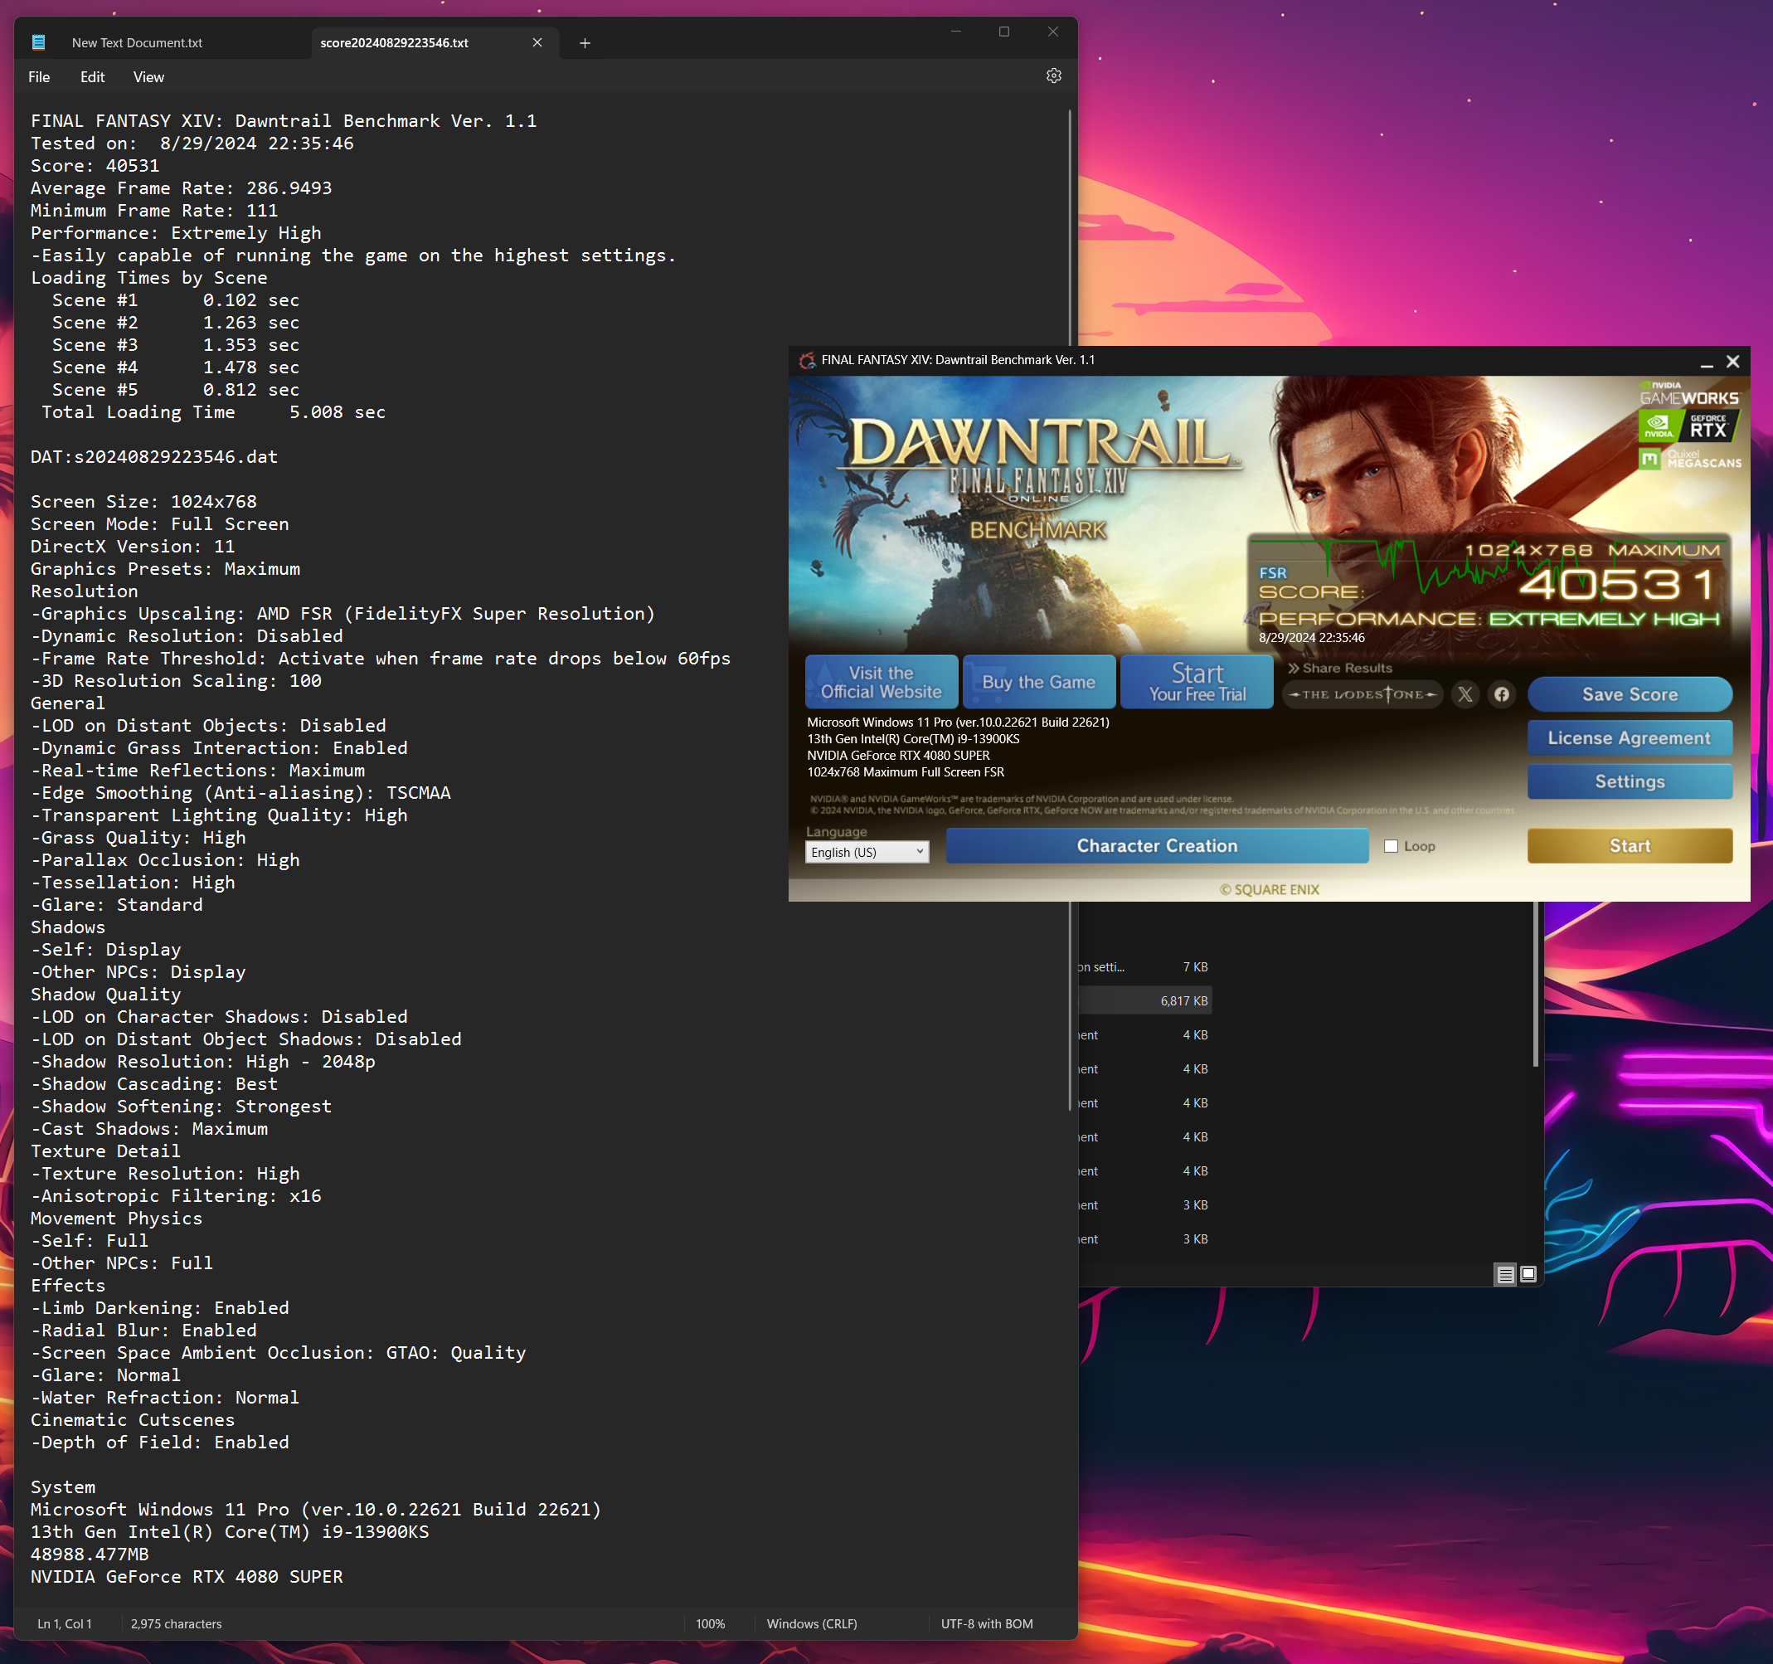Switch to New Text Document.txt tab

tap(137, 43)
